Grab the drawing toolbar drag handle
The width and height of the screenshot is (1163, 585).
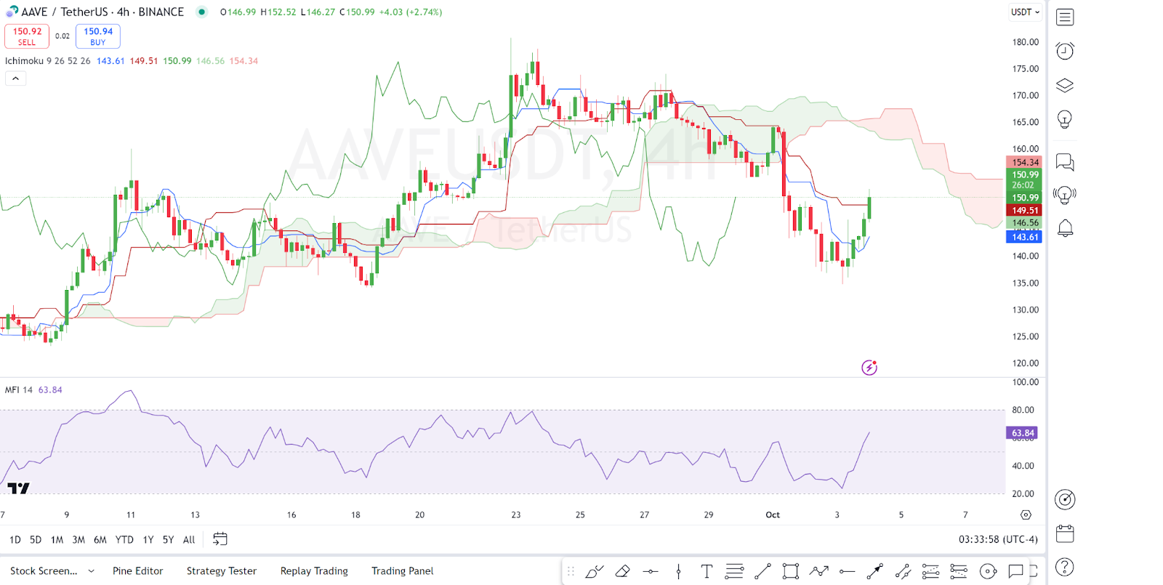571,572
